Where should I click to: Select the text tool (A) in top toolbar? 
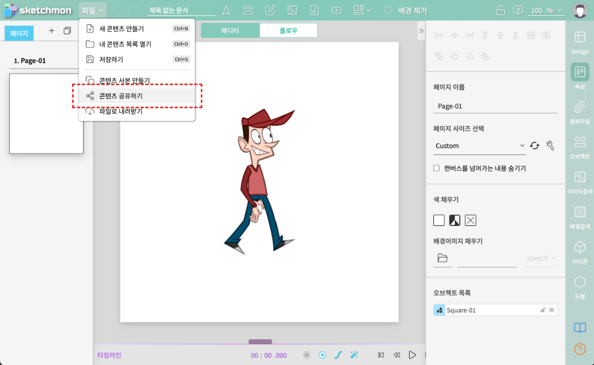(226, 10)
